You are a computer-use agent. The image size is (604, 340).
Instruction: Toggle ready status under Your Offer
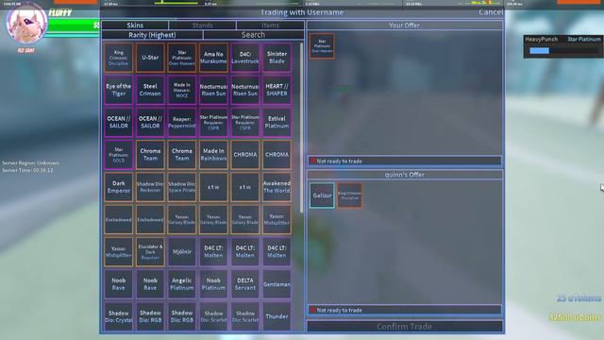click(x=405, y=161)
